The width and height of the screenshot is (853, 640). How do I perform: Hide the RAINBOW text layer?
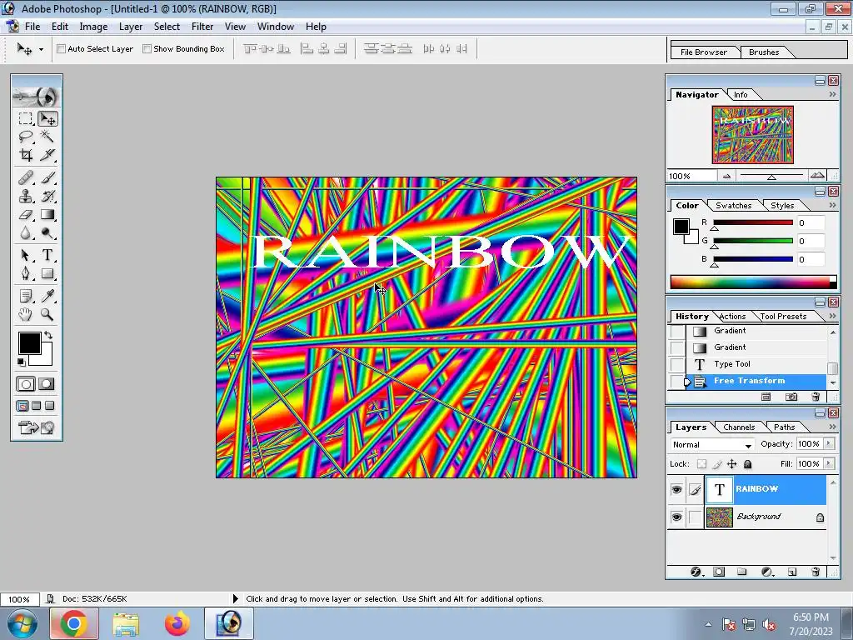[676, 489]
